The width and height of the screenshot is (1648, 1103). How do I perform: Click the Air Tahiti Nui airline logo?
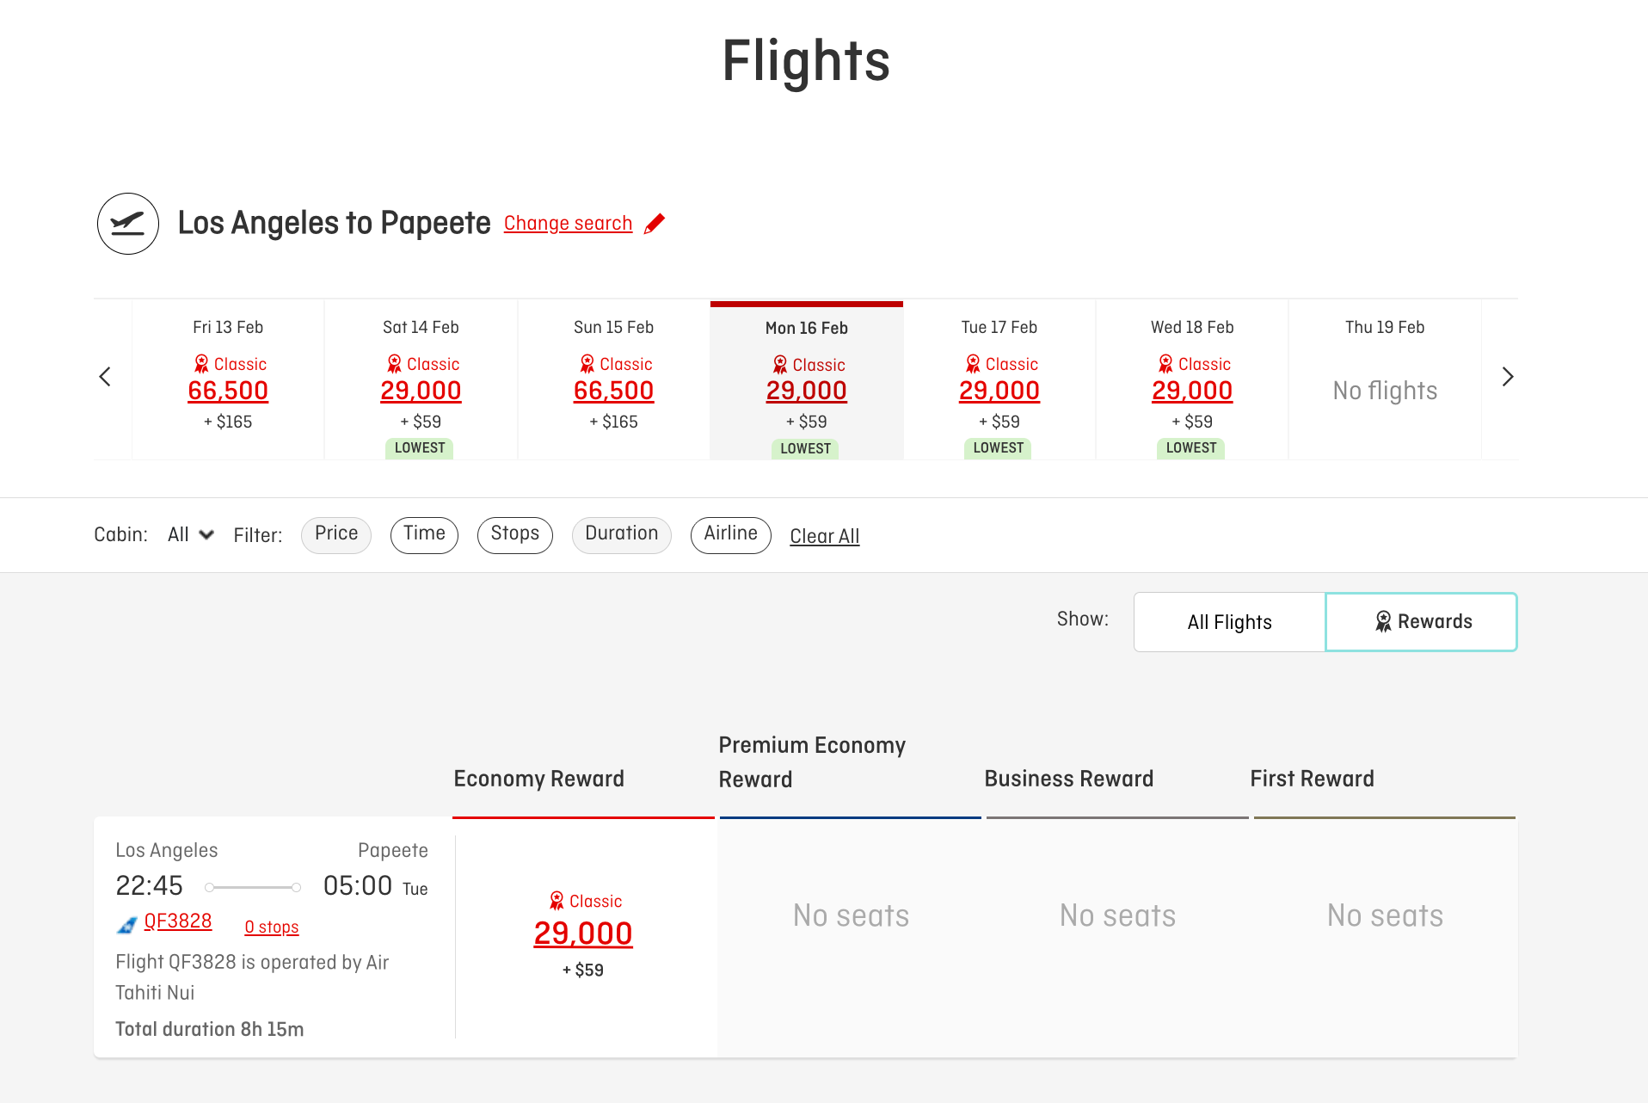pos(126,926)
